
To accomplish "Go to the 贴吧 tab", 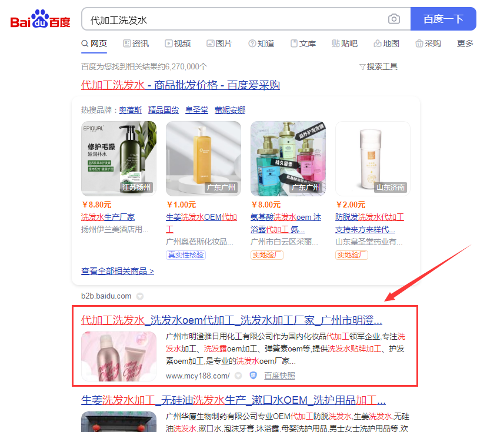I will 345,43.
